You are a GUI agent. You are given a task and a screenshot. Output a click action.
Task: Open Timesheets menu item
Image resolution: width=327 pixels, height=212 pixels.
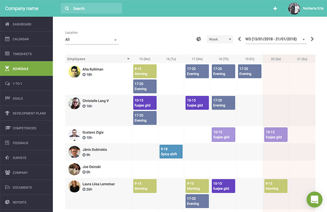point(26,54)
